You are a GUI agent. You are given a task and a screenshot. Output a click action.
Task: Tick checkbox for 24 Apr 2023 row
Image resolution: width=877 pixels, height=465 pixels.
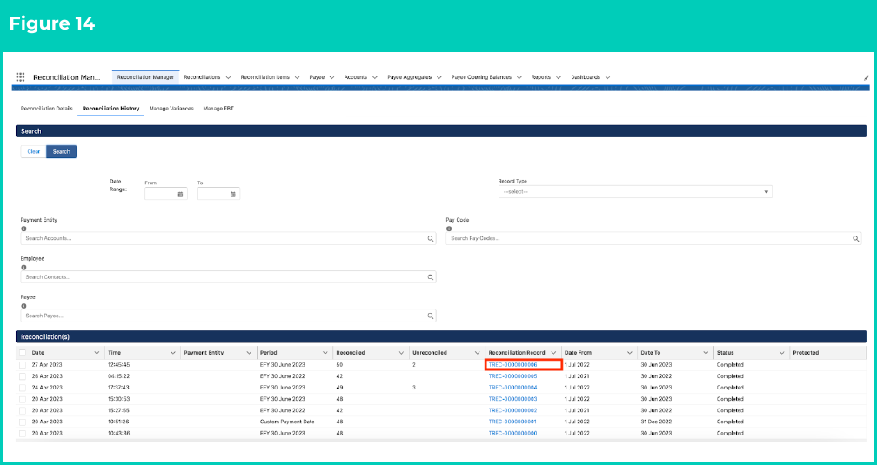(23, 388)
